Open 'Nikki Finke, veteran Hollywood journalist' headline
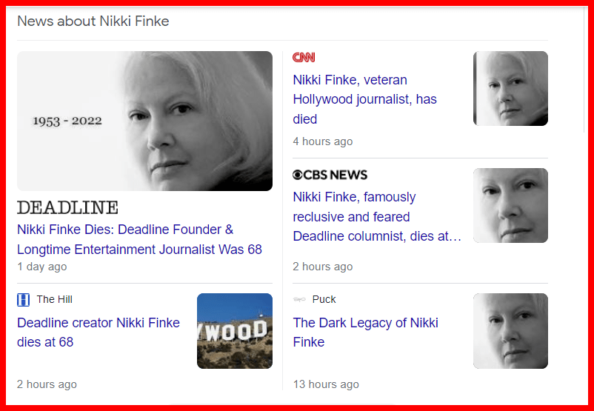This screenshot has width=594, height=411. (365, 99)
